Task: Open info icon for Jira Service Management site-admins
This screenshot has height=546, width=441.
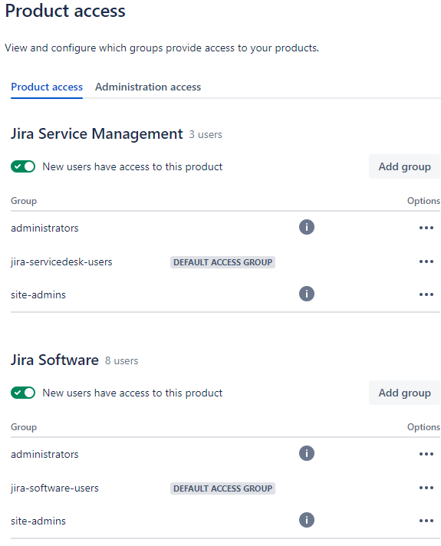Action: pyautogui.click(x=307, y=294)
